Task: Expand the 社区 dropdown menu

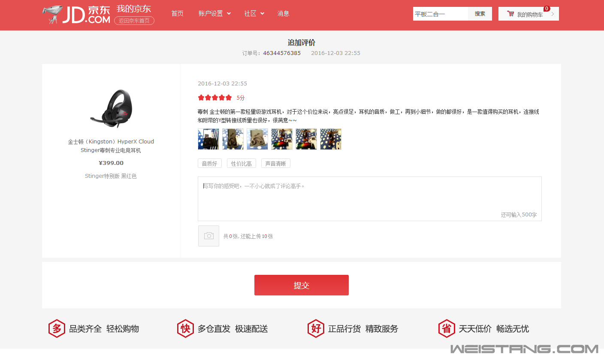Action: pos(254,13)
